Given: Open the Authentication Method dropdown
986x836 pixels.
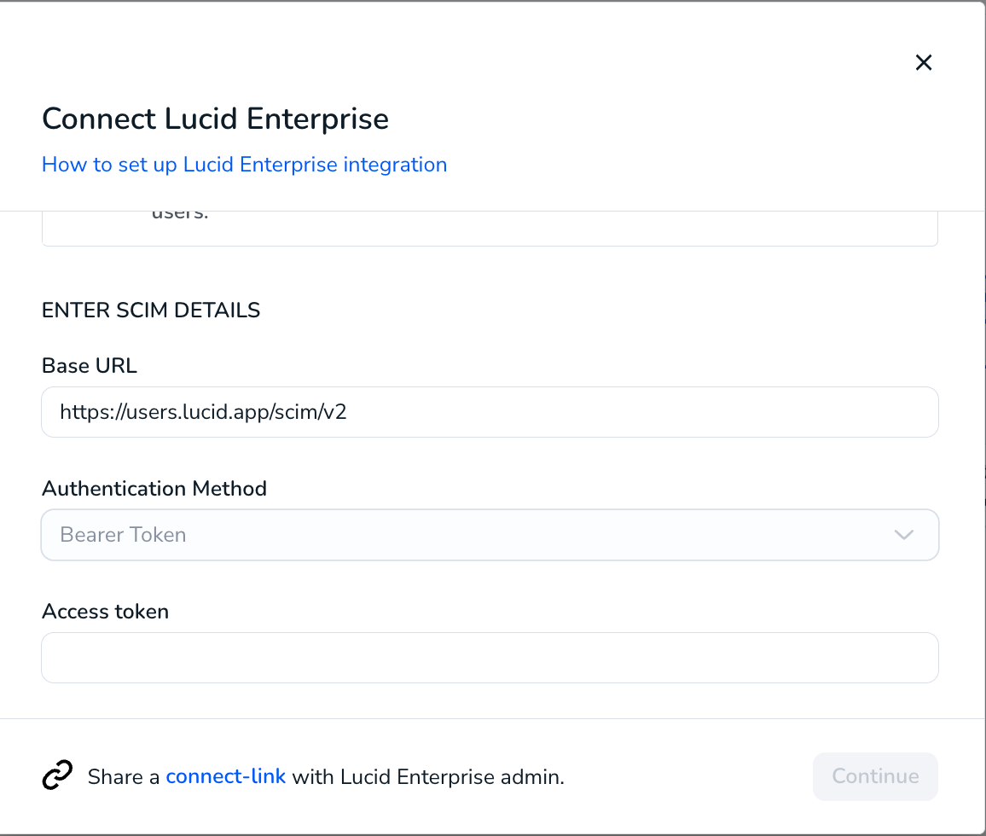Looking at the screenshot, I should pos(490,535).
